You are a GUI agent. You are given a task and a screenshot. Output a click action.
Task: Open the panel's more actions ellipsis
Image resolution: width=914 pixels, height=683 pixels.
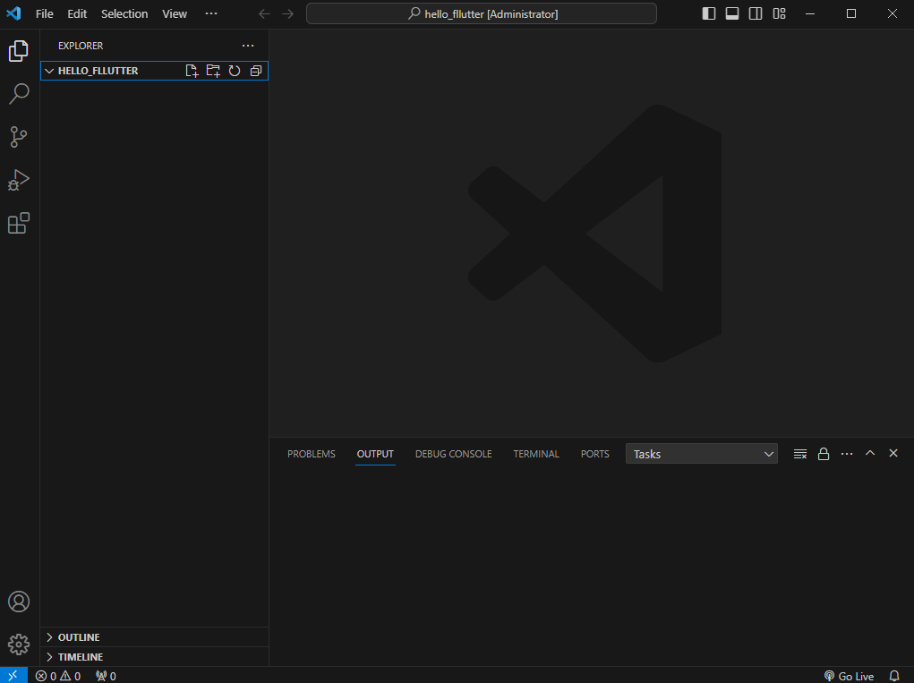click(847, 454)
